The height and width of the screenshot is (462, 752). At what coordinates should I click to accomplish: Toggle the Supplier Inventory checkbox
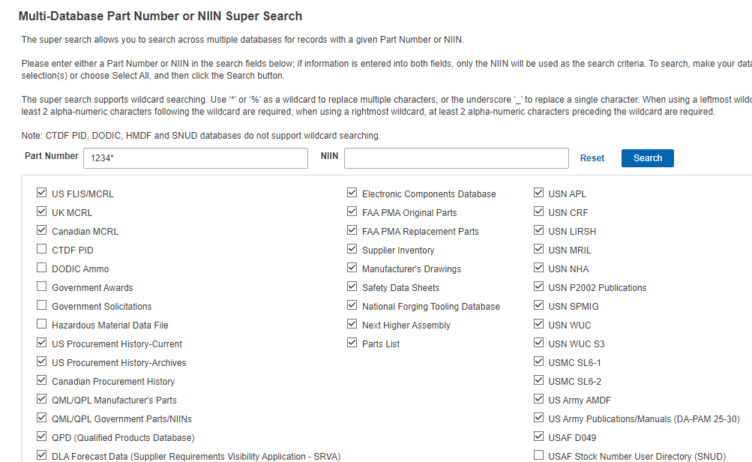[352, 249]
